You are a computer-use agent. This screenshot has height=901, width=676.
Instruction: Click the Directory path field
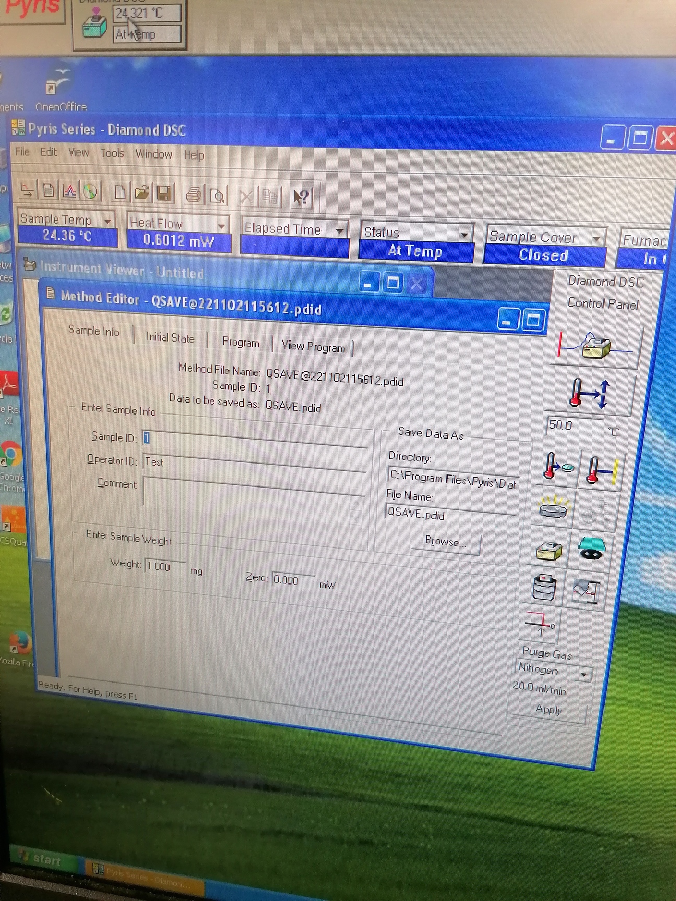click(453, 479)
